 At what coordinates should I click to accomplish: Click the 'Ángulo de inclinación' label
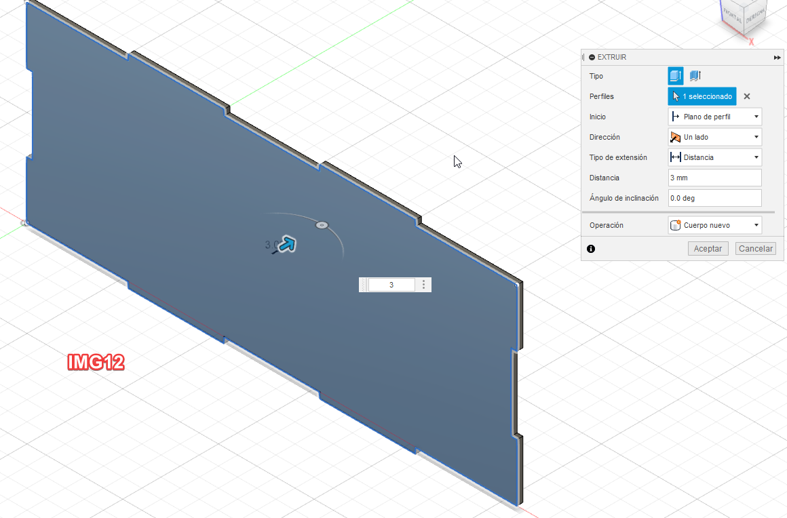[624, 198]
